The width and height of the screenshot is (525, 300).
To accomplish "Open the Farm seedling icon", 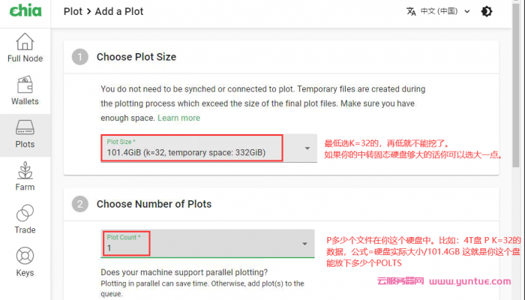I will 25,170.
